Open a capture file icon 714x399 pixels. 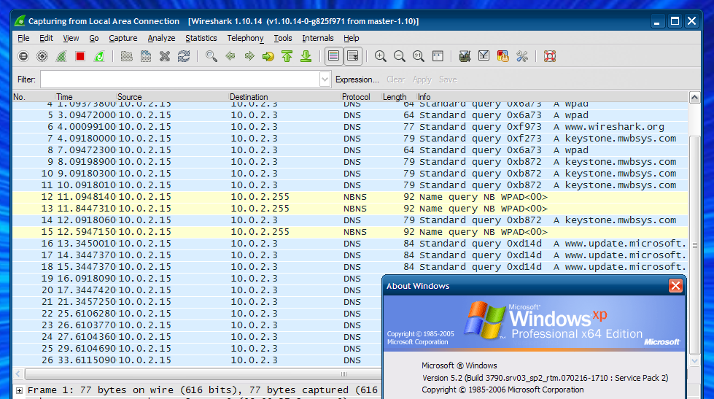(x=127, y=56)
